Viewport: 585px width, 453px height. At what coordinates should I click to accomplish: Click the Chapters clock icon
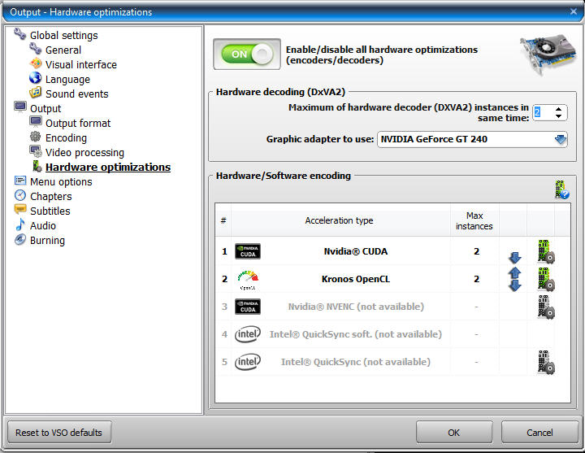[20, 195]
